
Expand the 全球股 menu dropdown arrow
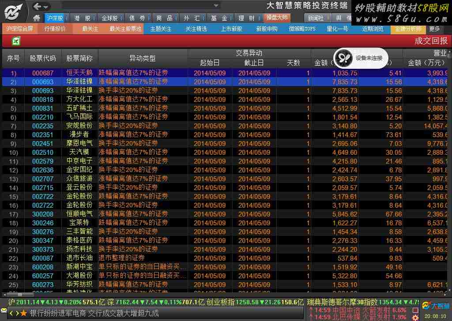[x=122, y=19]
